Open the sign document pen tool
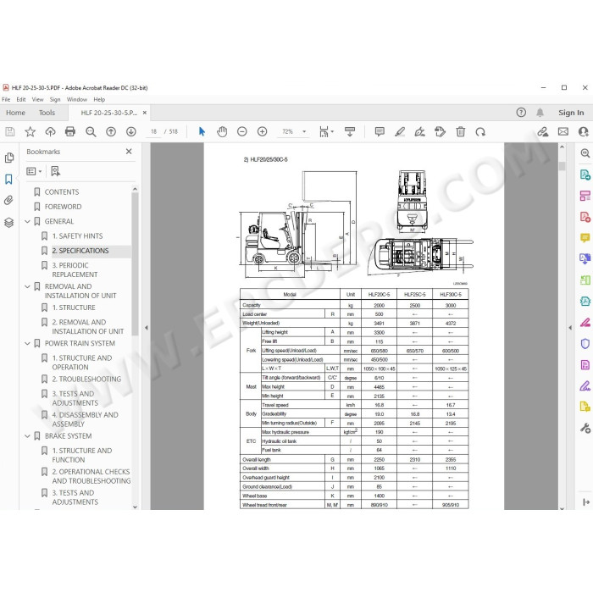The width and height of the screenshot is (593, 593). [x=420, y=131]
